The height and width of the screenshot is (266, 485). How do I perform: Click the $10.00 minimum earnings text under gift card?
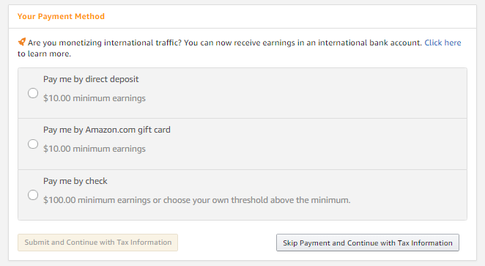pyautogui.click(x=95, y=149)
